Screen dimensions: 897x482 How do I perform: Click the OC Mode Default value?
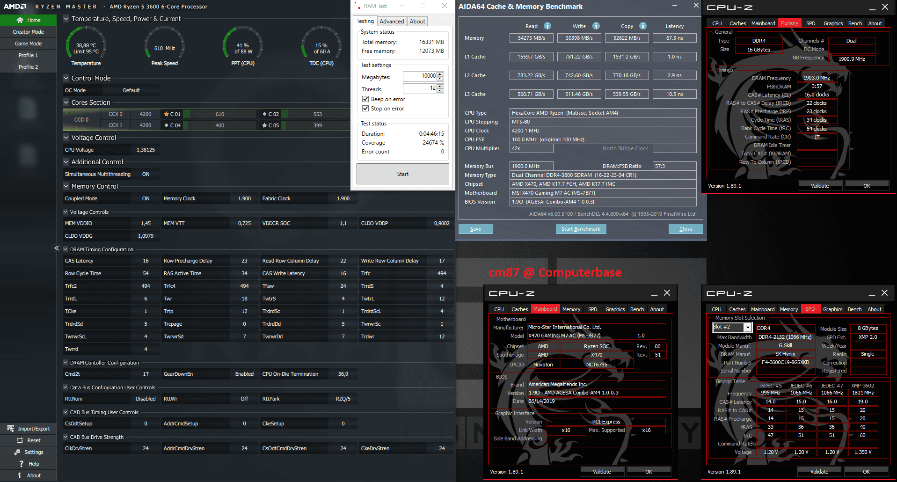[131, 90]
